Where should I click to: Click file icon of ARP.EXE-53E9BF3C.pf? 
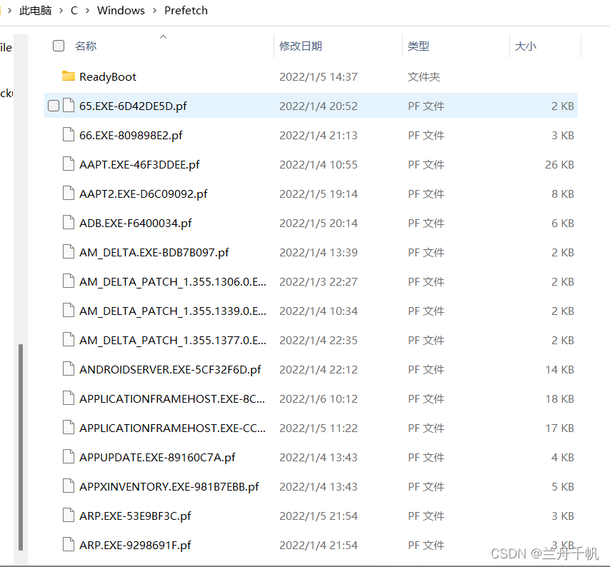coord(69,516)
